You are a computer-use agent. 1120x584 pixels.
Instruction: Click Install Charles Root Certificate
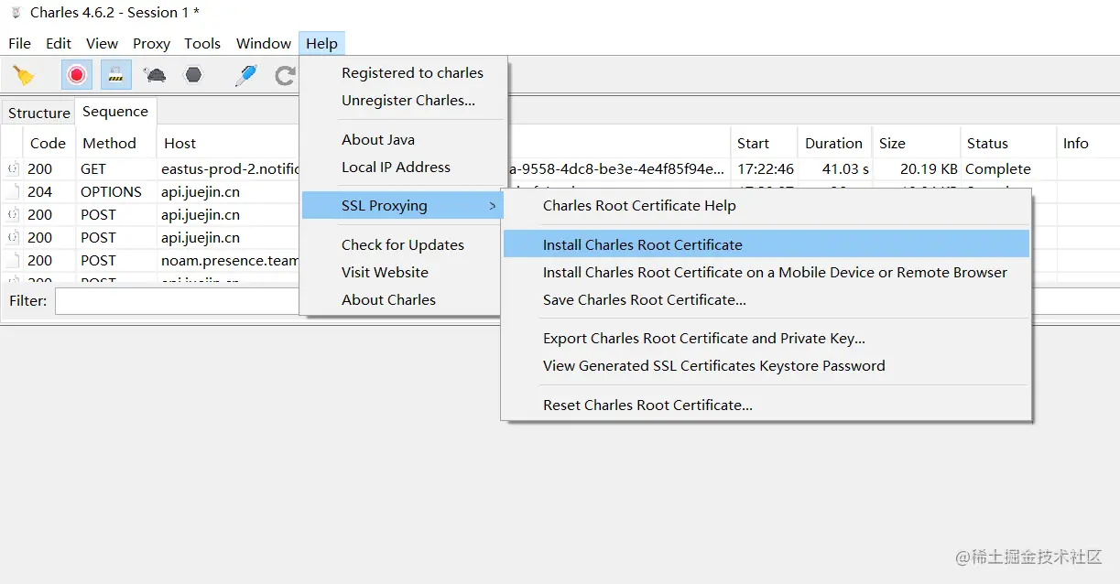[767, 244]
